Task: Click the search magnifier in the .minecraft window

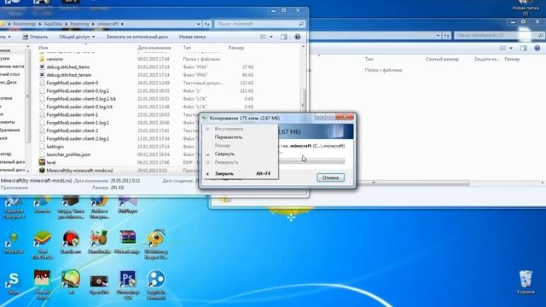Action: (x=301, y=24)
